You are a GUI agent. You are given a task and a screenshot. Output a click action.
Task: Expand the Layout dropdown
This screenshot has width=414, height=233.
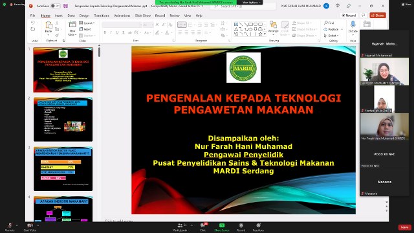click(87, 23)
